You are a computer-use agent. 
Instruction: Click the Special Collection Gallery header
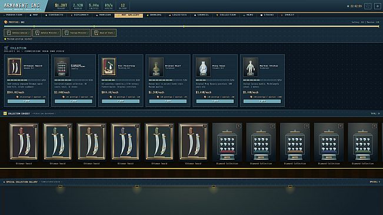coord(22,182)
